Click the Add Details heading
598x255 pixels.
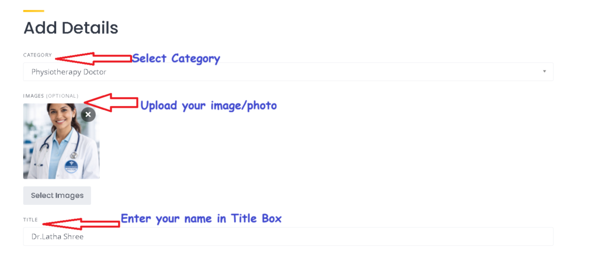pos(71,27)
